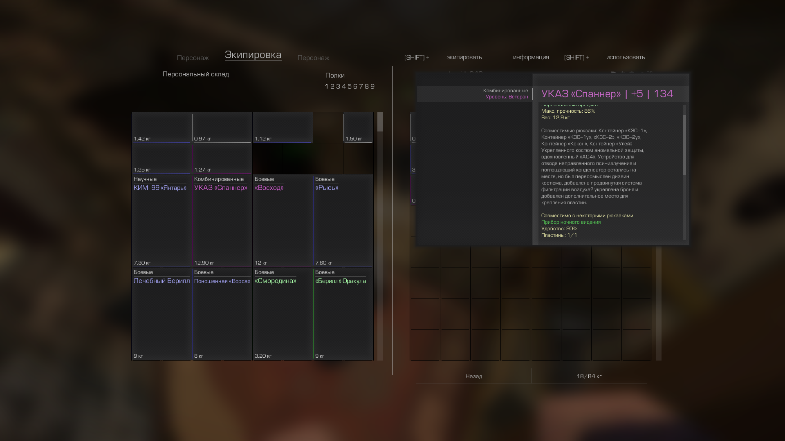
Task: Open the Экипировка tab
Action: click(x=253, y=55)
